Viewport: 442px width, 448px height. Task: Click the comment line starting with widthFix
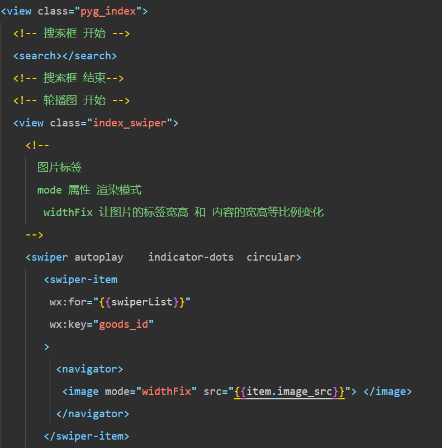[x=183, y=213]
